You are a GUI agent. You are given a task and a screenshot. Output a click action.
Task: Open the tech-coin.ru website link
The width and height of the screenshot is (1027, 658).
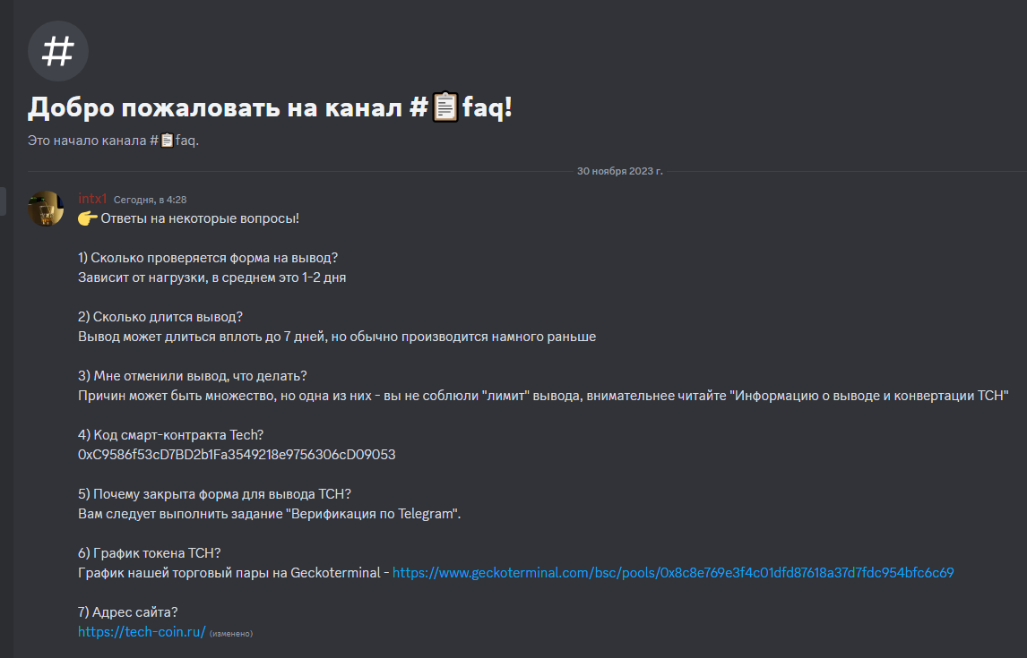(142, 632)
